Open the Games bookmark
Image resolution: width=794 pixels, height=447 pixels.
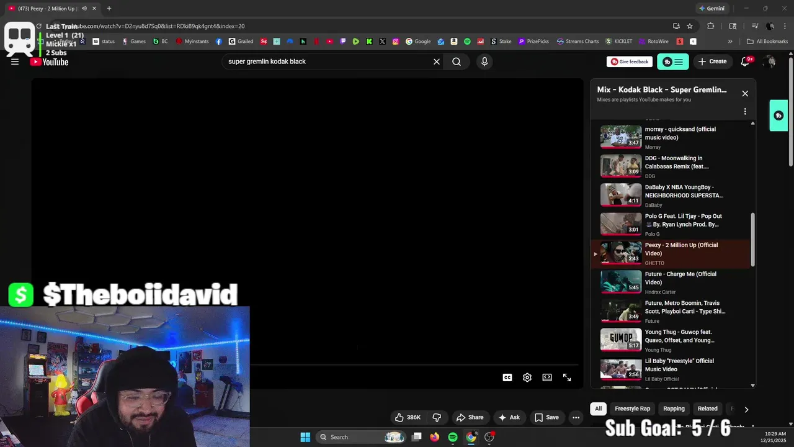tap(134, 42)
